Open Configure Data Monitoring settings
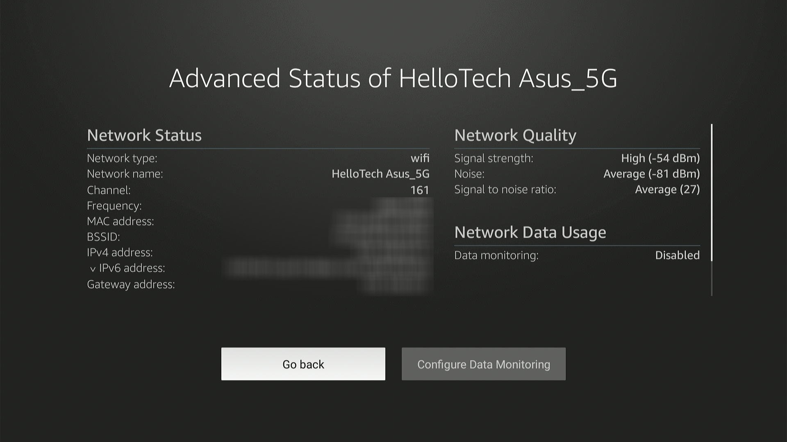787x442 pixels. pos(483,364)
